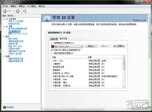Viewport: 152px width, 112px height.
Task: Click the H1Z1 program icon in the combo box
Action: [x=53, y=46]
